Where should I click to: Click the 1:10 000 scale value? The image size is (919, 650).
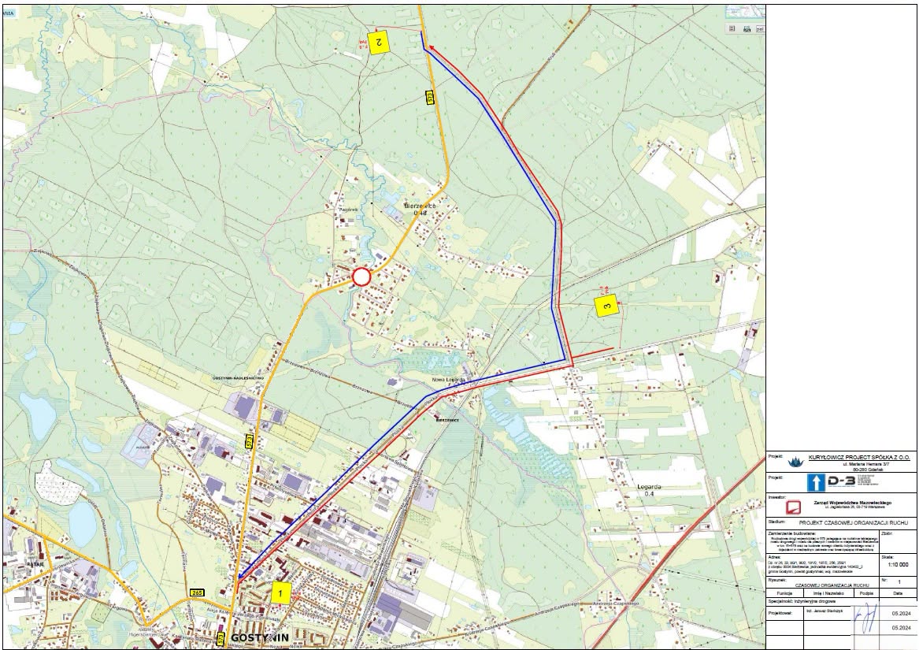coord(898,565)
